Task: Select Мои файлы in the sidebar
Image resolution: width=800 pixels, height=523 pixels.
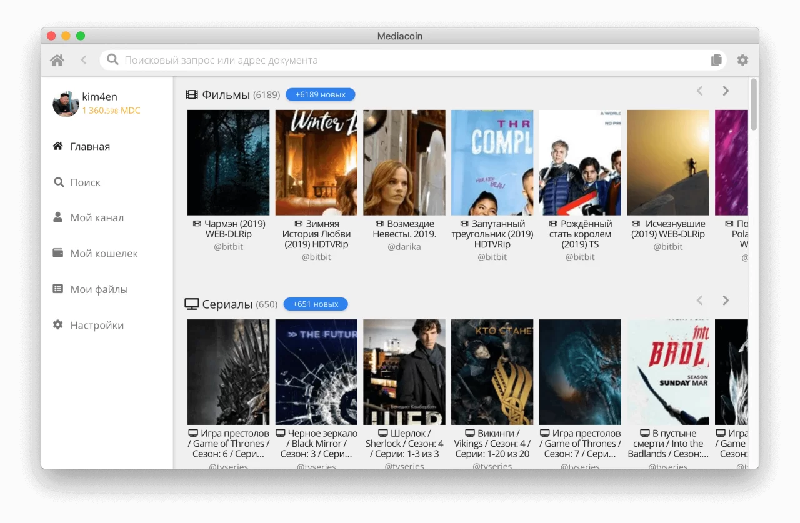Action: point(99,289)
